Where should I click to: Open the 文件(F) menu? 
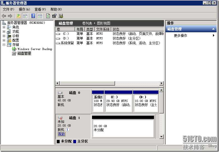pyautogui.click(x=8, y=9)
